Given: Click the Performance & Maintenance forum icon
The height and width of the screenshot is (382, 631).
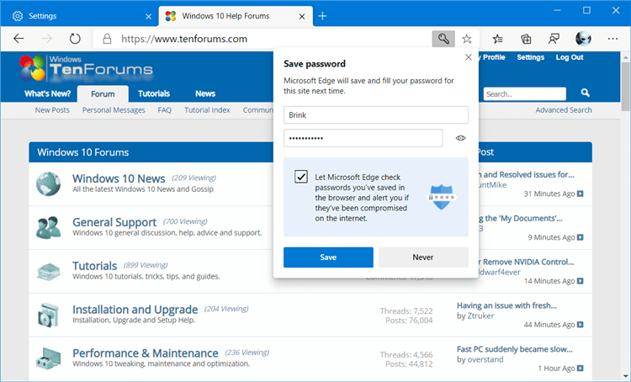Looking at the screenshot, I should tap(48, 358).
